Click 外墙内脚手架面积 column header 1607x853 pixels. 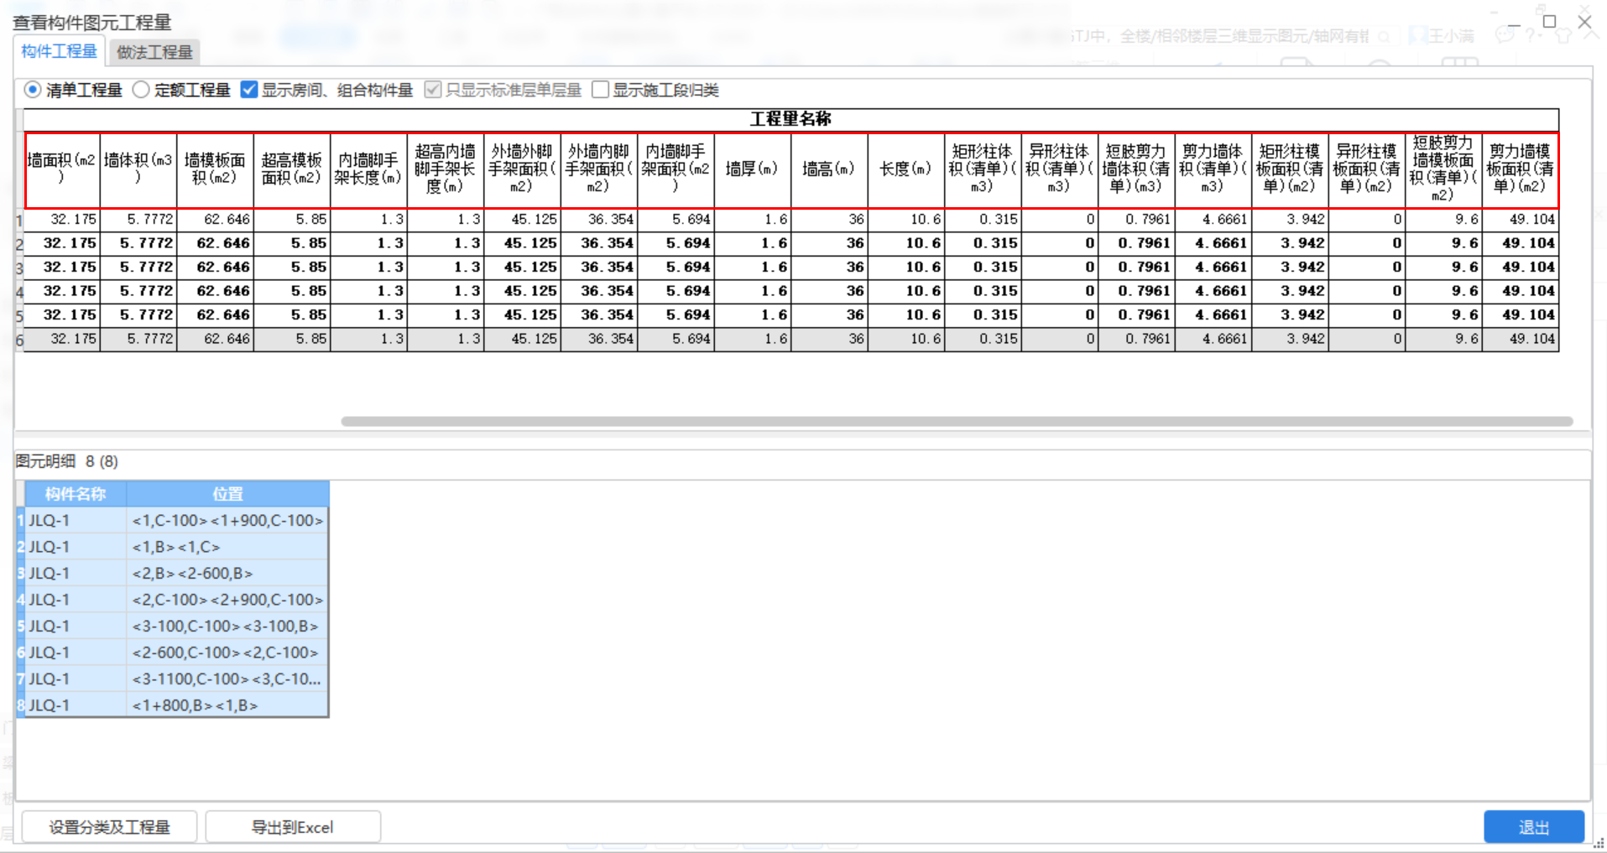point(599,169)
